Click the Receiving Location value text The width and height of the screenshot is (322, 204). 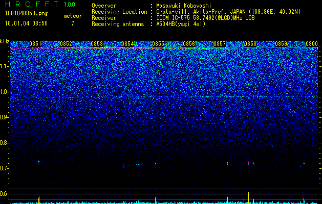(228, 12)
